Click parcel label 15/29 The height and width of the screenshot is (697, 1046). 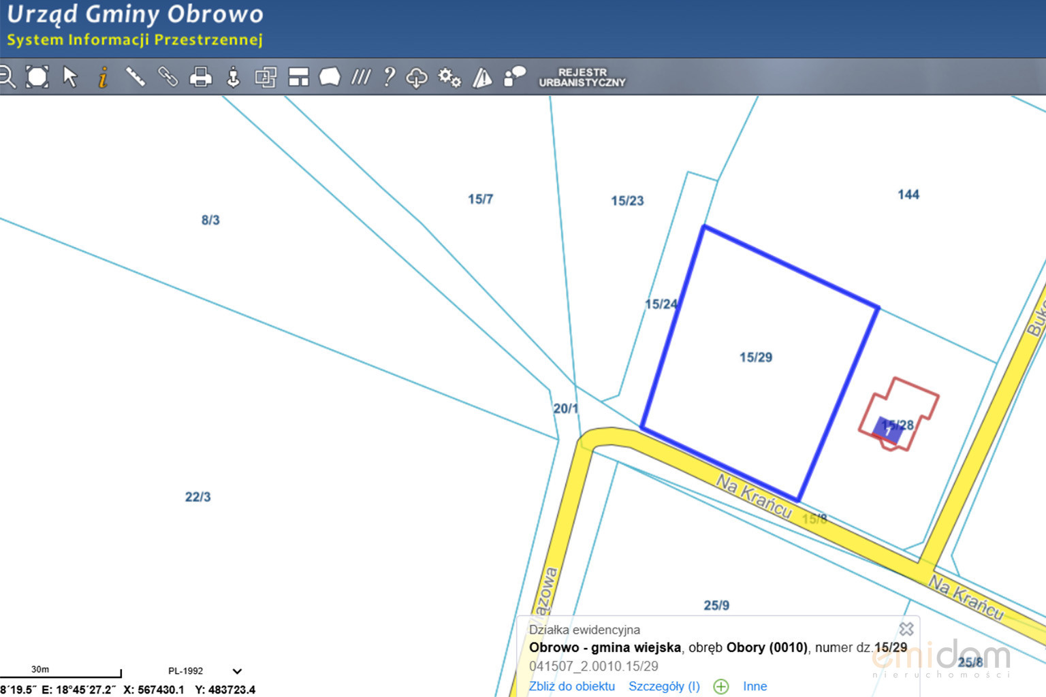tap(756, 357)
